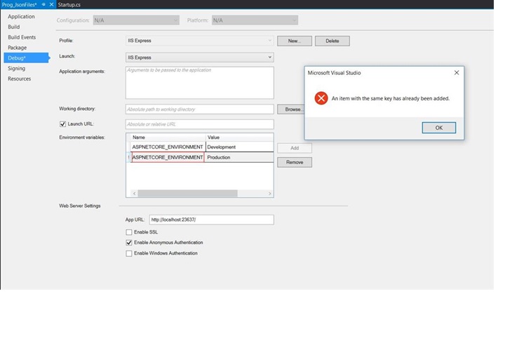
Task: Click the Add environment variable button
Action: (x=295, y=148)
